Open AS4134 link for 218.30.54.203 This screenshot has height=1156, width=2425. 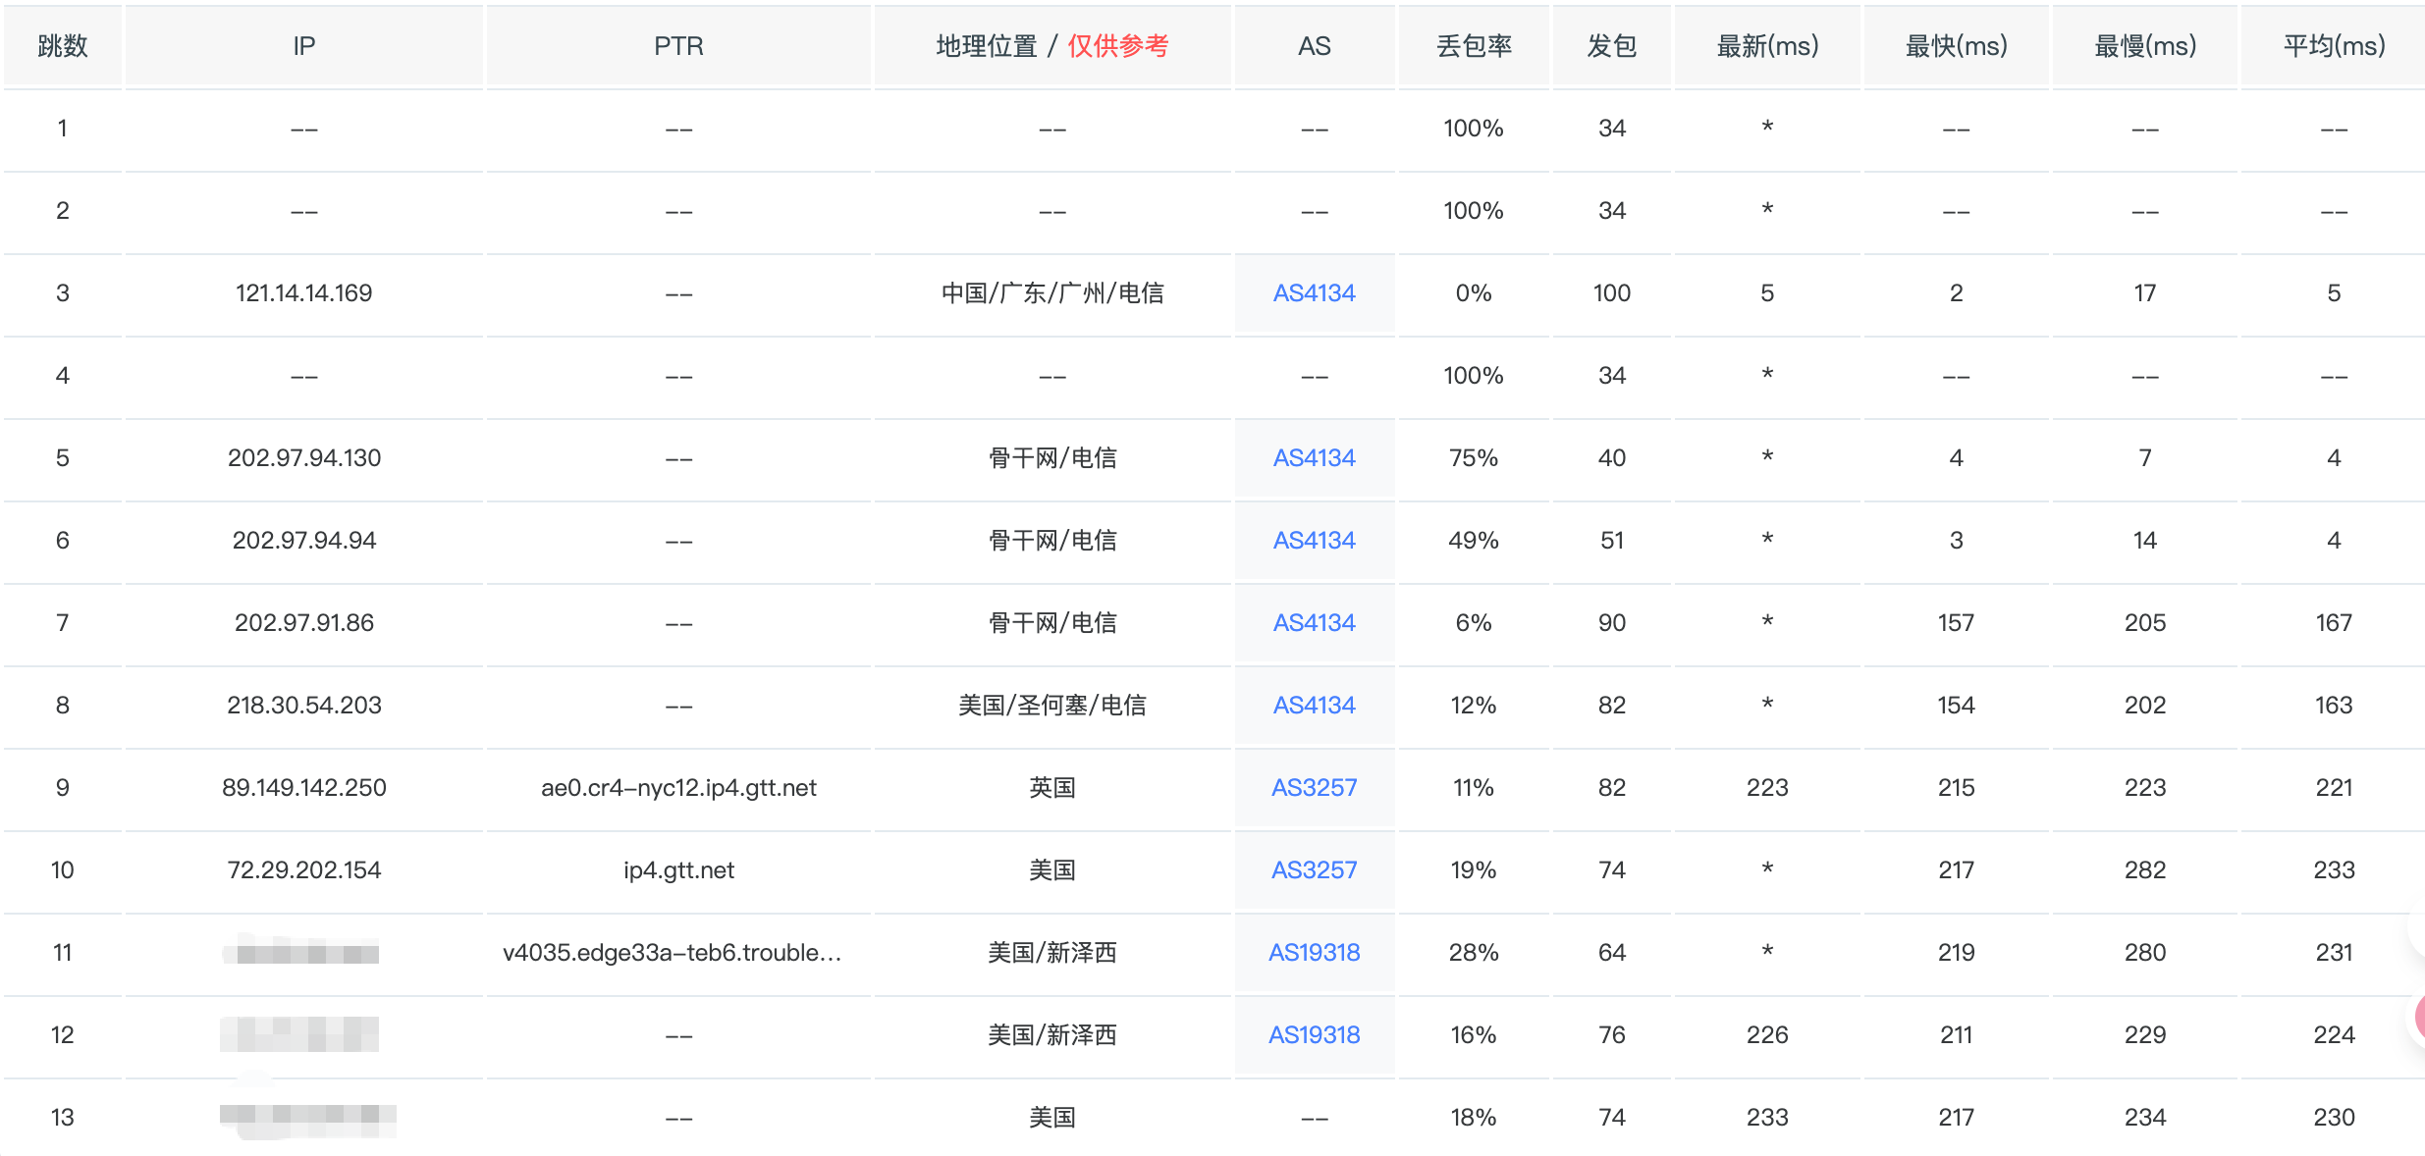[x=1314, y=706]
